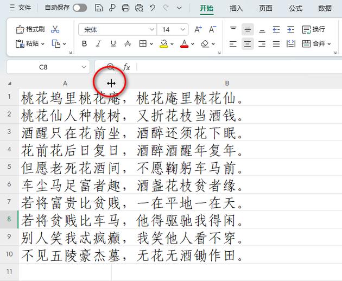Screen dimensions: 342x281
Task: Click the cut scissors icon
Action: [x=55, y=29]
